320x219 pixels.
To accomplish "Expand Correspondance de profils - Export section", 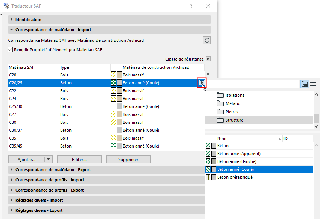I will click(106, 190).
